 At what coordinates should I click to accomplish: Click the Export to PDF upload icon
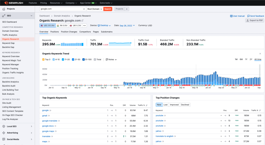pos(248,20)
